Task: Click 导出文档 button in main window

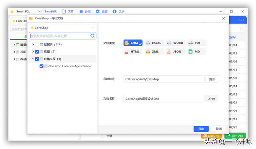Action: 235,136
